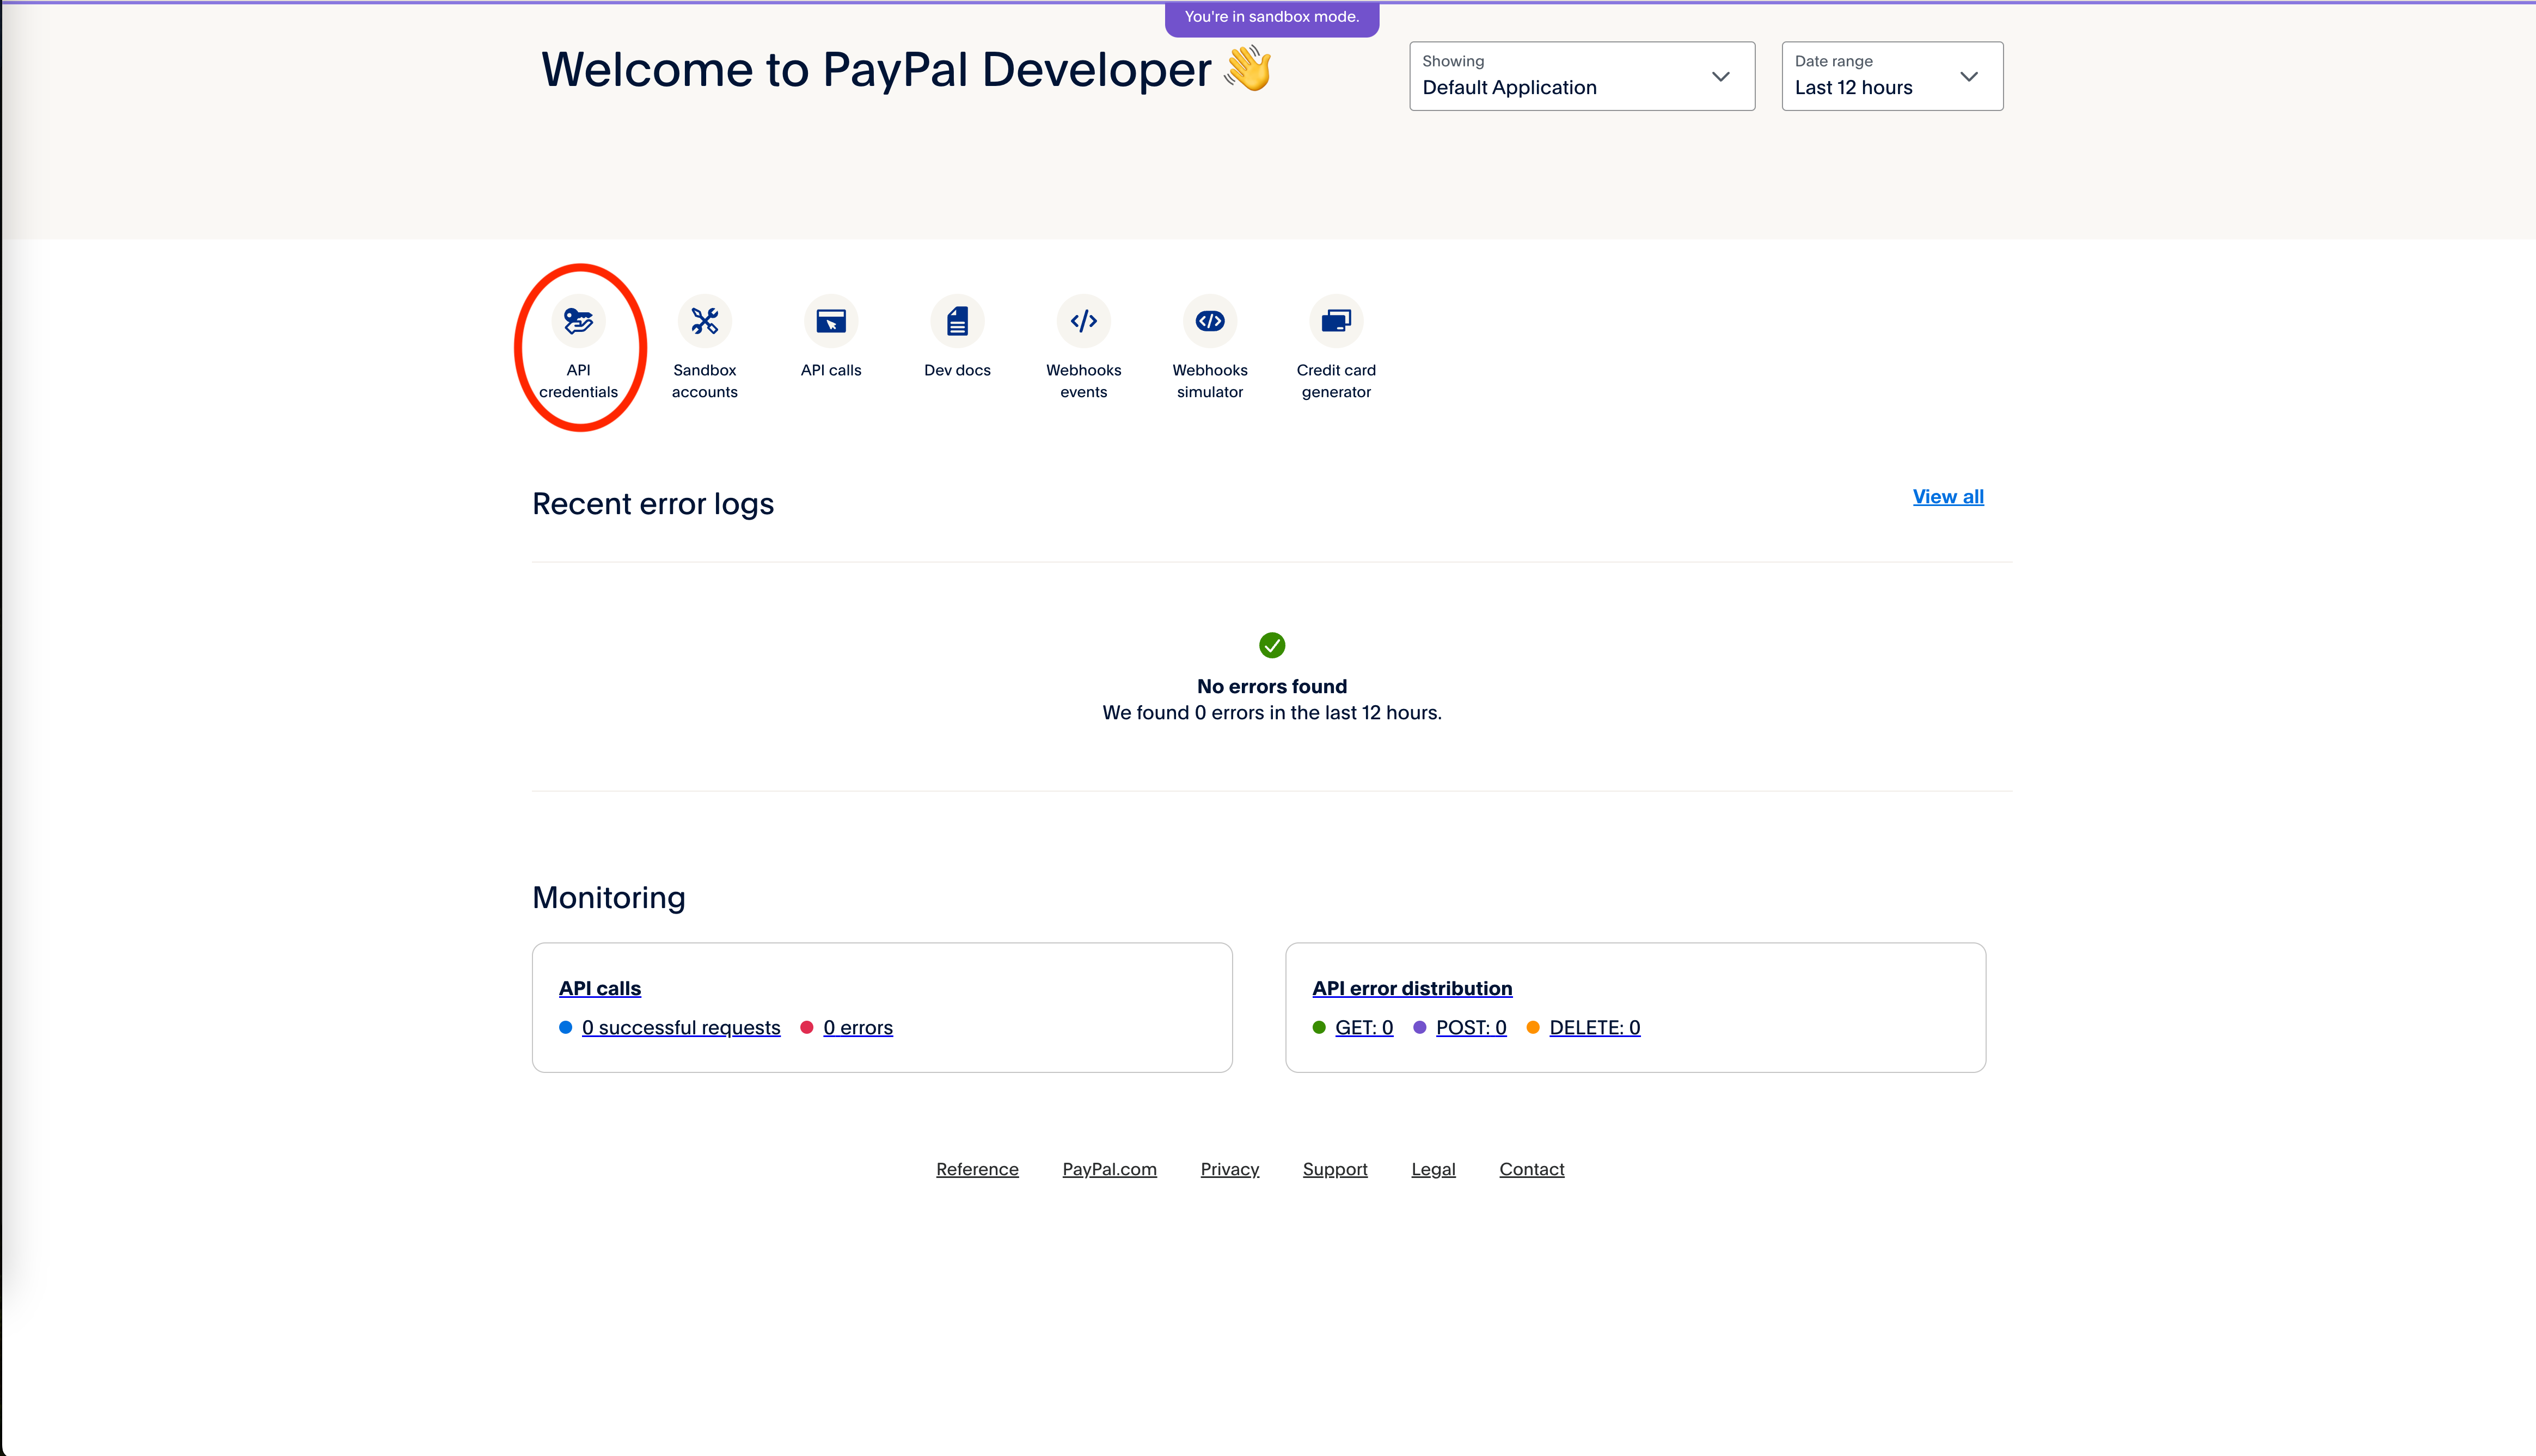
Task: Click the GET: 0 link
Action: pos(1363,1028)
